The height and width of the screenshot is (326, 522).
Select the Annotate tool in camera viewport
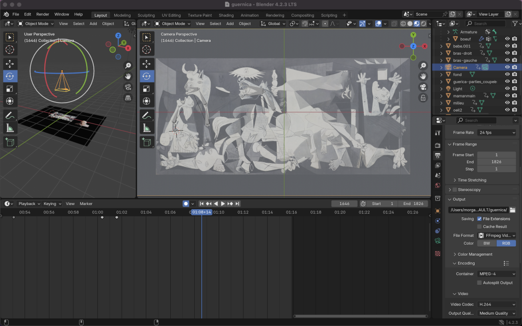click(146, 116)
